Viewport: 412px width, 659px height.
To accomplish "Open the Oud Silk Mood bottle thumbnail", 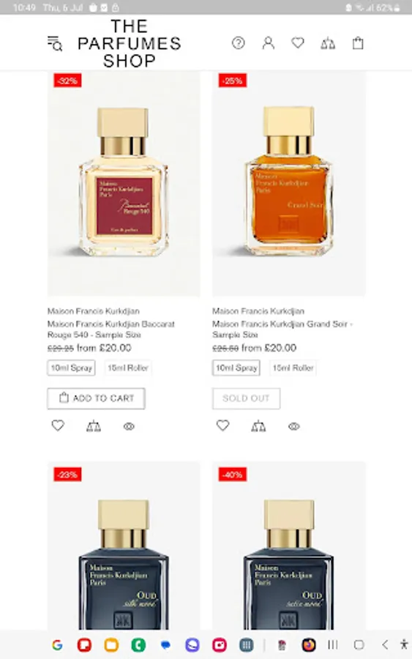I will coord(124,546).
